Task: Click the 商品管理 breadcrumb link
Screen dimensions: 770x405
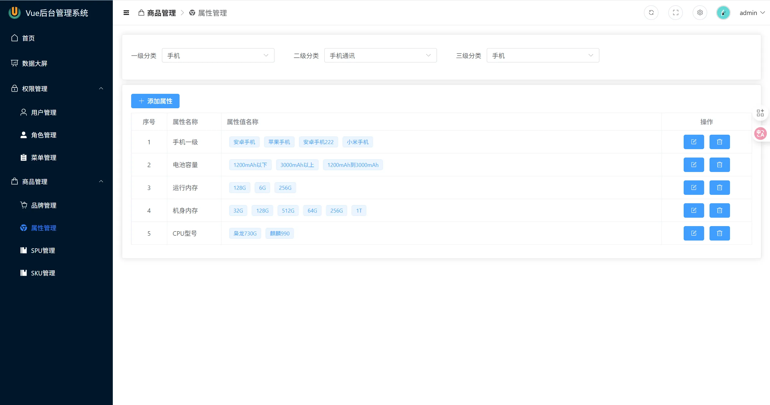Action: [x=161, y=13]
